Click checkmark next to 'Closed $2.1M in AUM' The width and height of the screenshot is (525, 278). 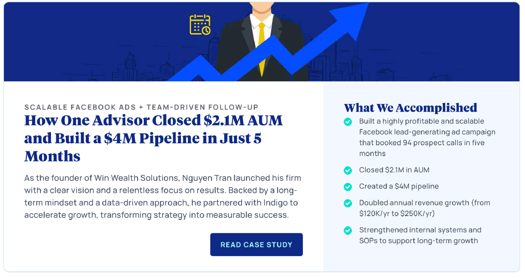click(x=348, y=170)
